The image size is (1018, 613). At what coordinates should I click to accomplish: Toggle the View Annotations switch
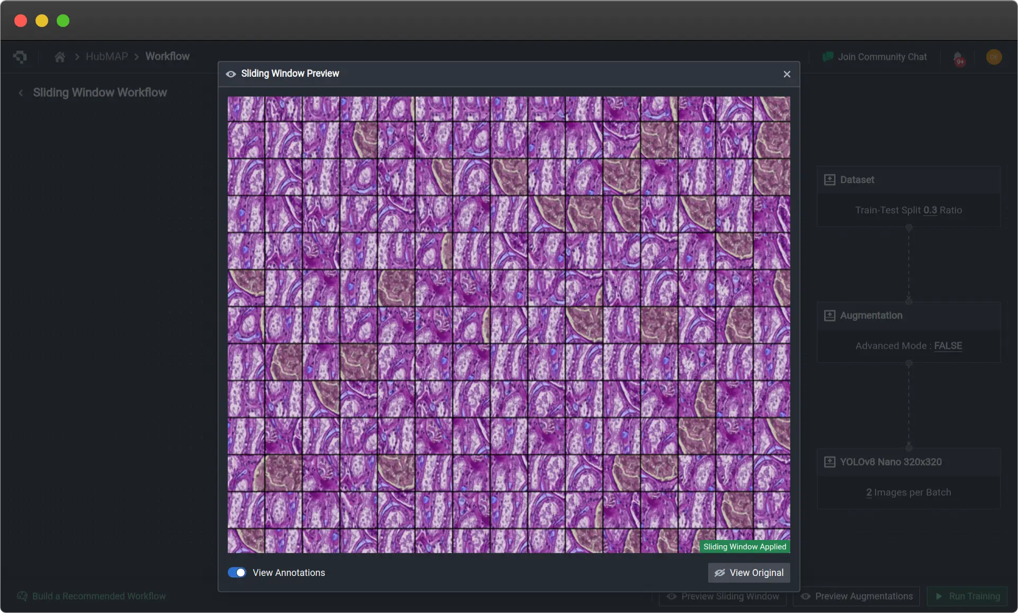(237, 572)
